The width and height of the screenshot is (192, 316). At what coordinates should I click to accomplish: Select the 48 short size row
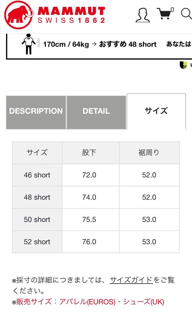(x=37, y=197)
